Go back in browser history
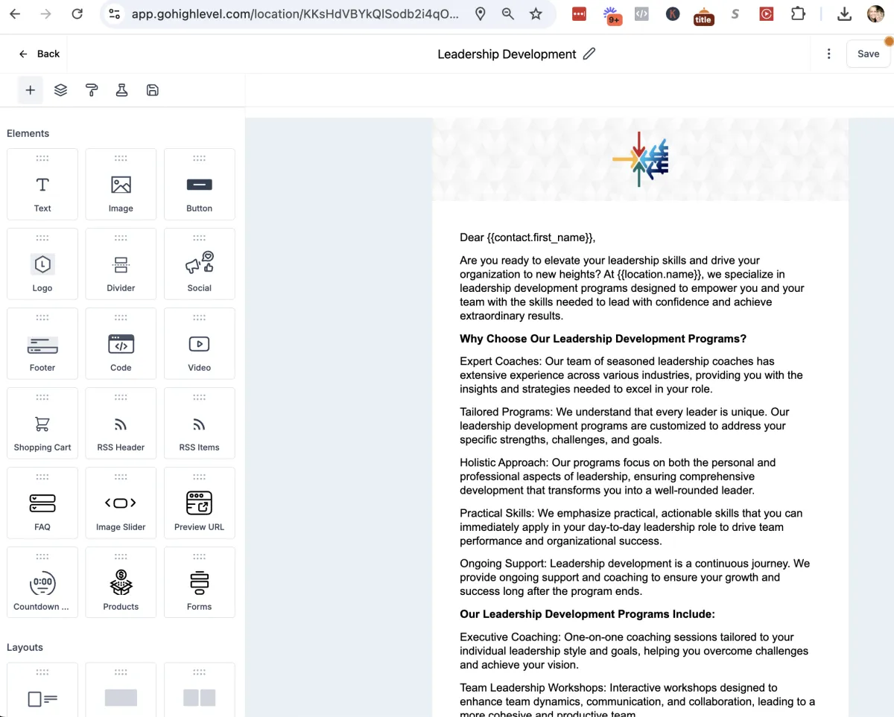 (x=15, y=14)
